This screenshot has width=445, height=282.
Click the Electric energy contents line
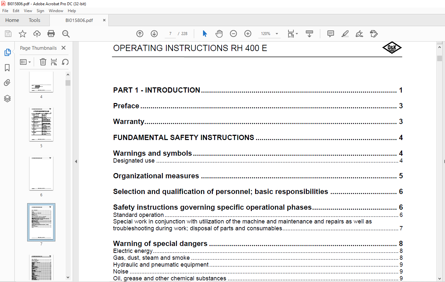258,251
